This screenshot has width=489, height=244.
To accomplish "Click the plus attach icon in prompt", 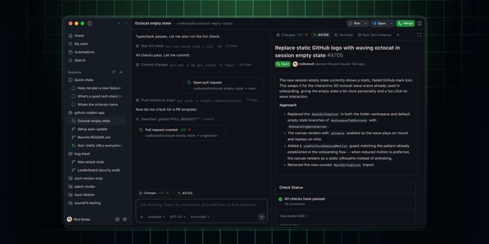I will 142,217.
